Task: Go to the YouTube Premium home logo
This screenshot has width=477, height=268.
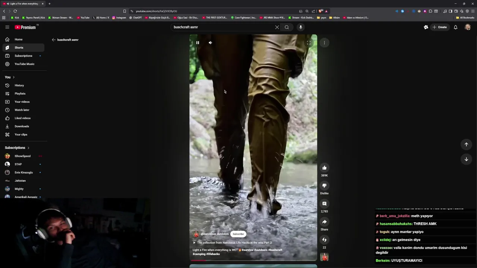Action: click(26, 27)
